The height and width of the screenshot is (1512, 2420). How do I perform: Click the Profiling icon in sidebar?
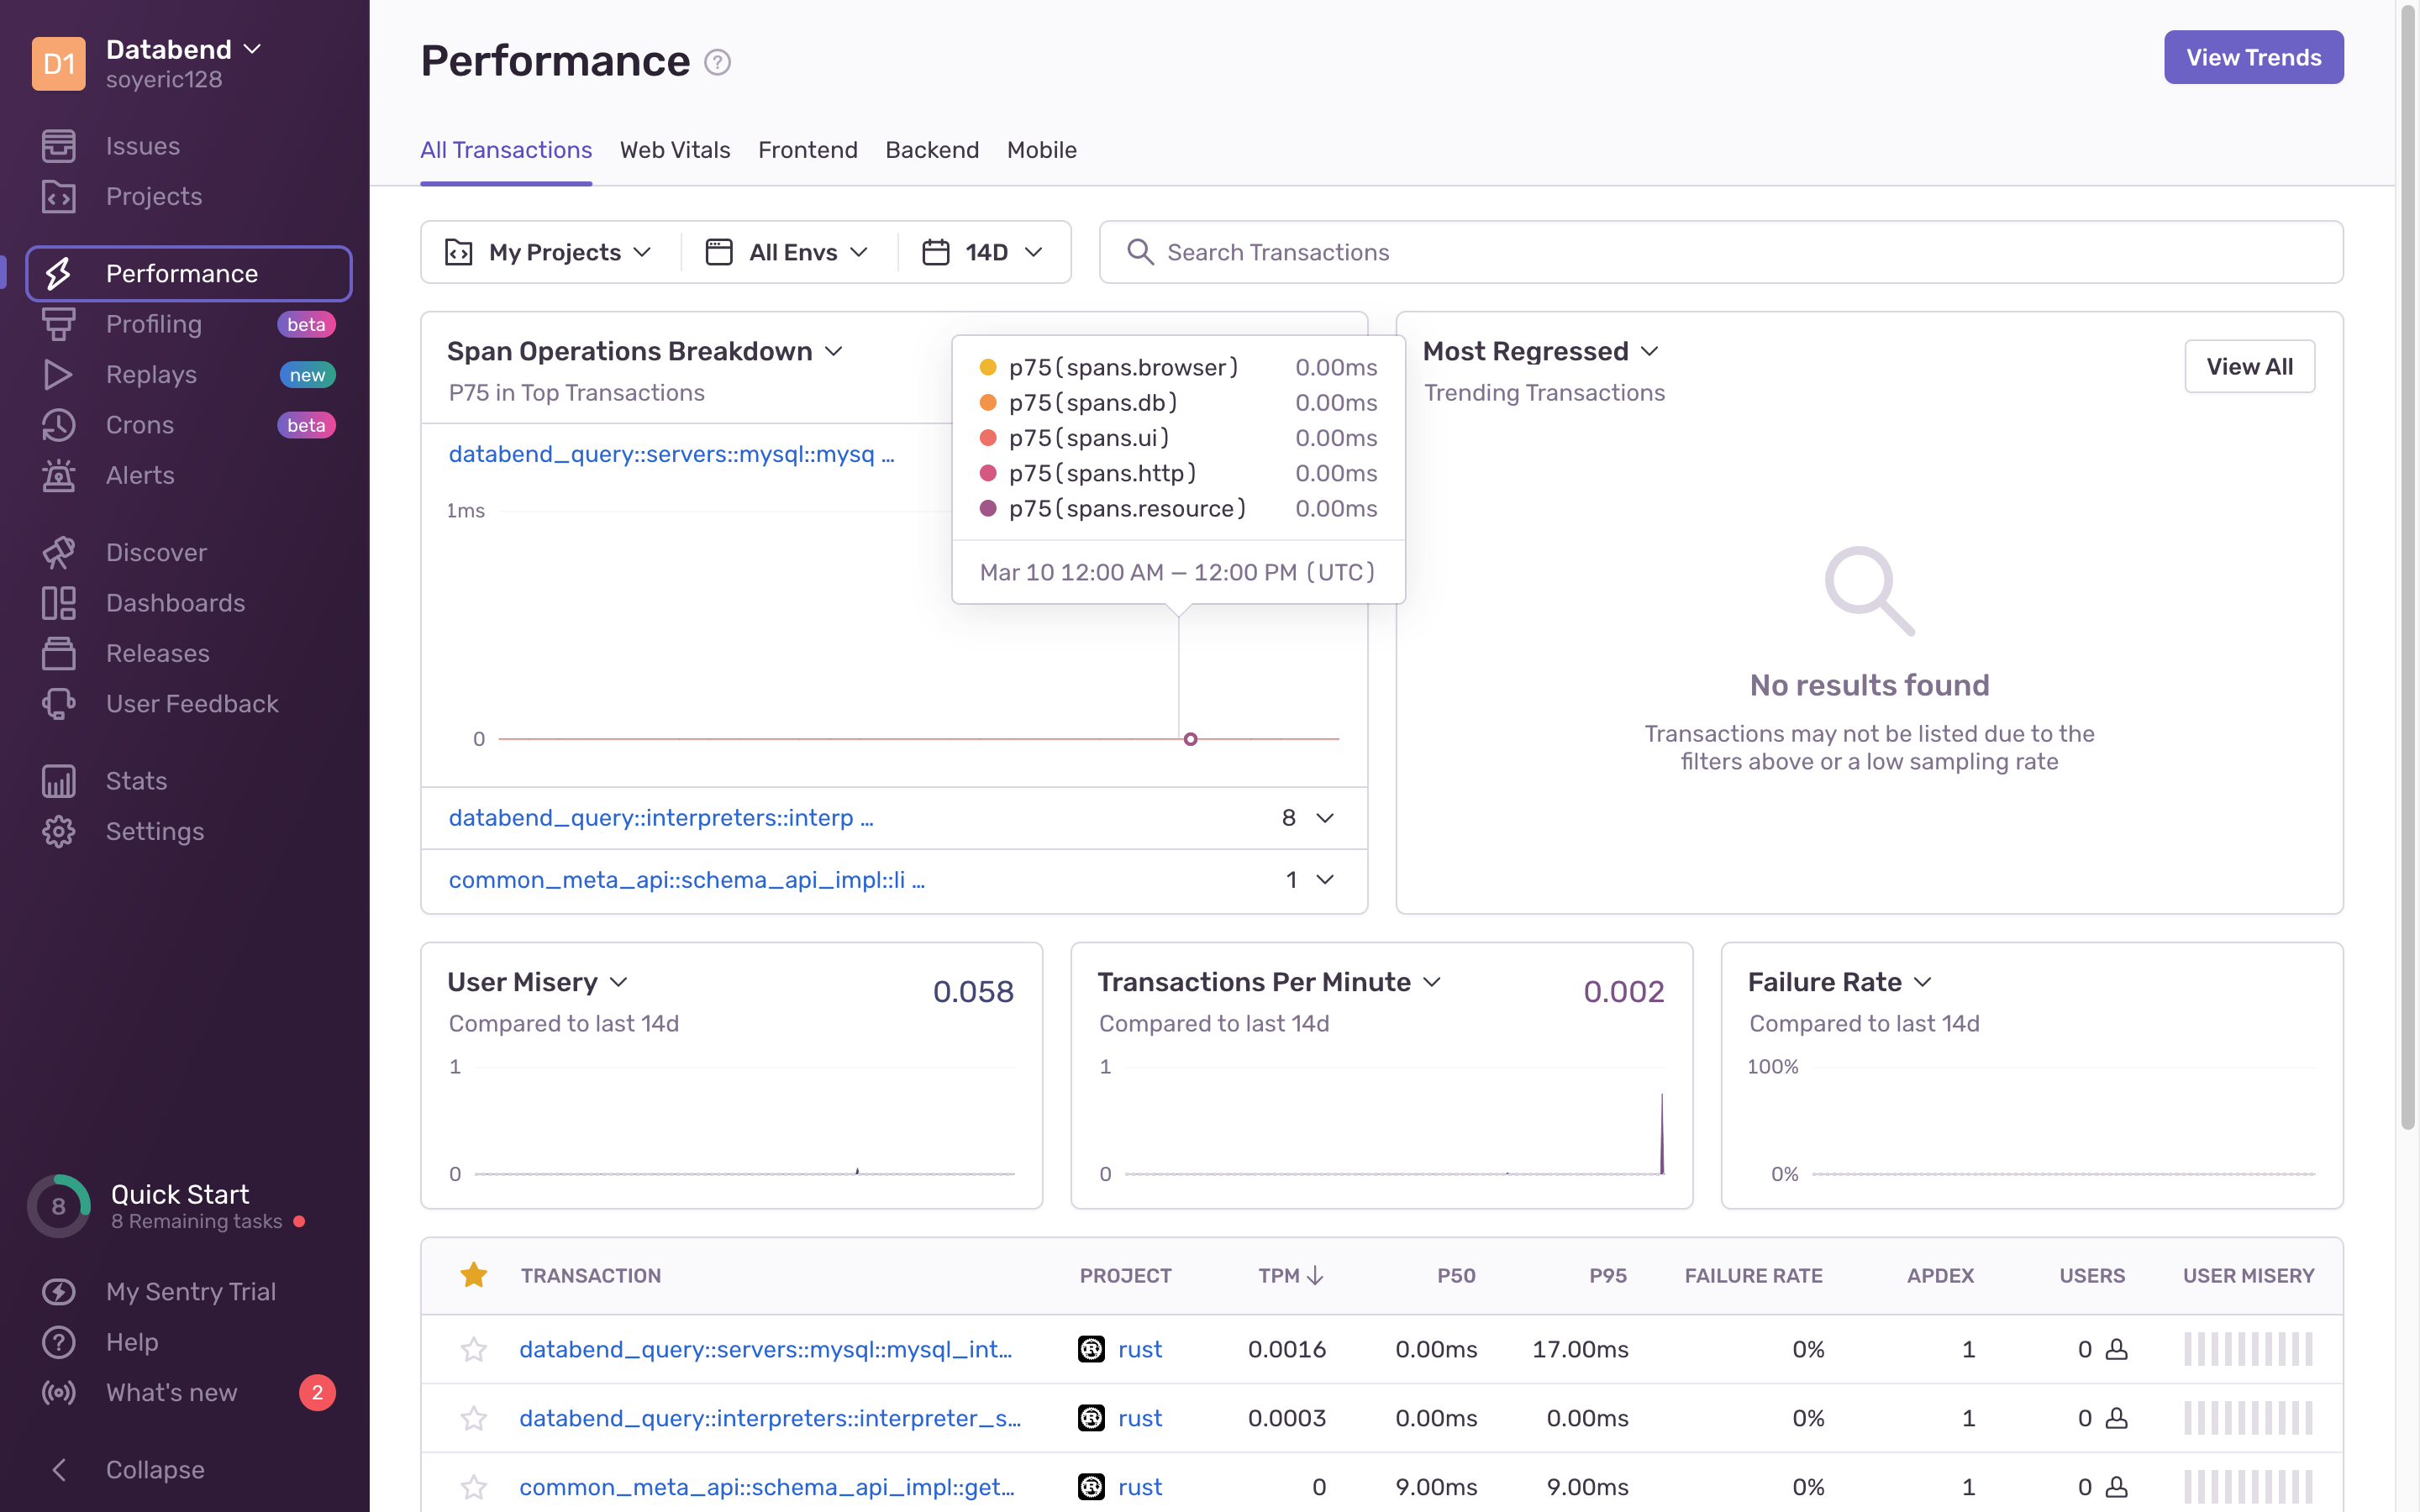58,324
